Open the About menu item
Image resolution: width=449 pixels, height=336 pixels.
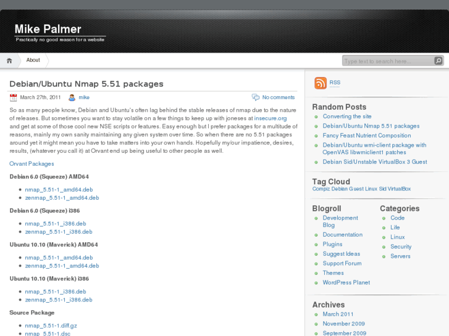pos(33,60)
